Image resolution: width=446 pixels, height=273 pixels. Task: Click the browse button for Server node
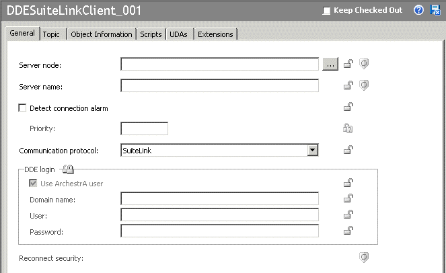pos(330,64)
